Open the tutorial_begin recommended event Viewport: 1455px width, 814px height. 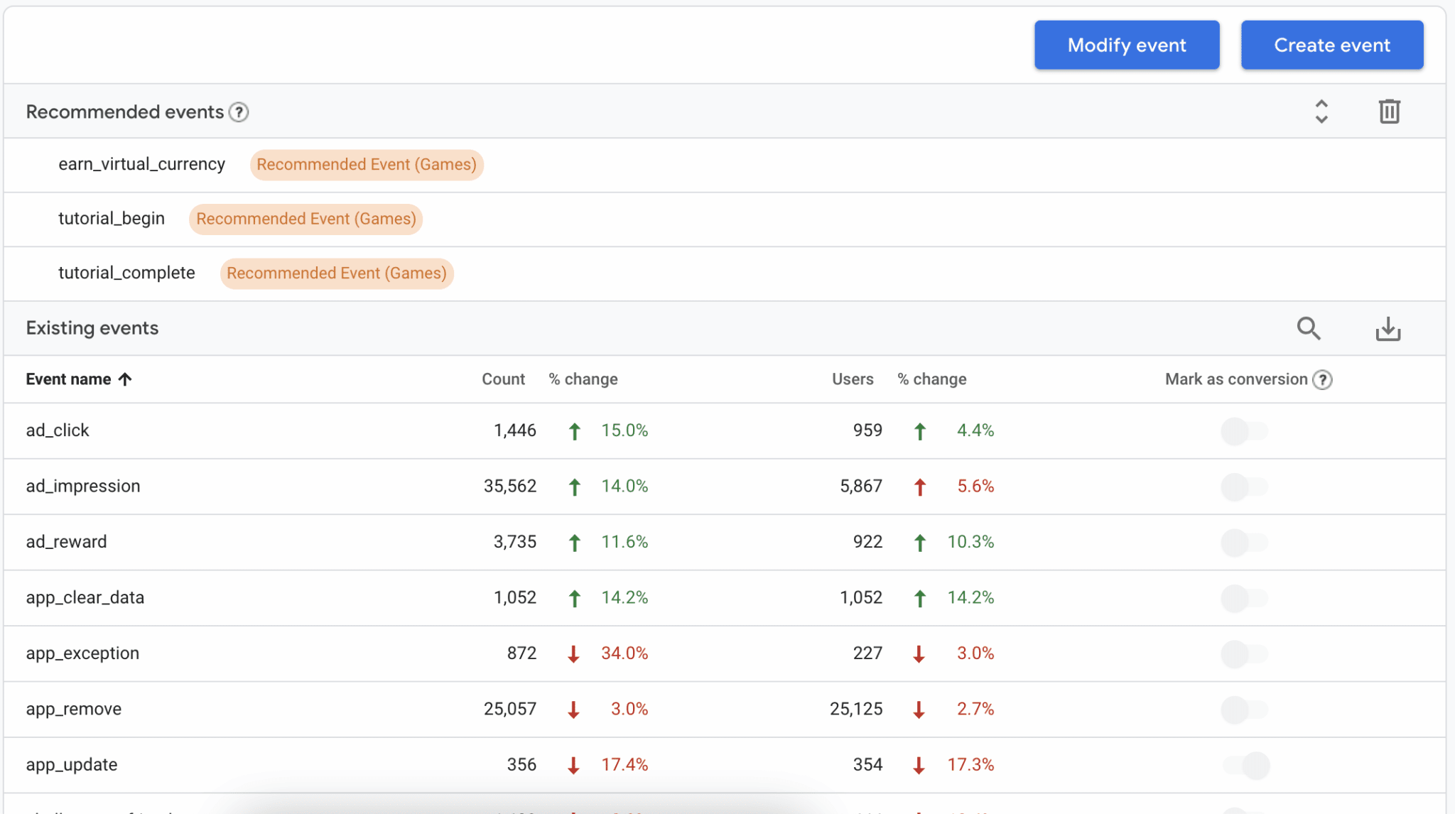point(112,219)
